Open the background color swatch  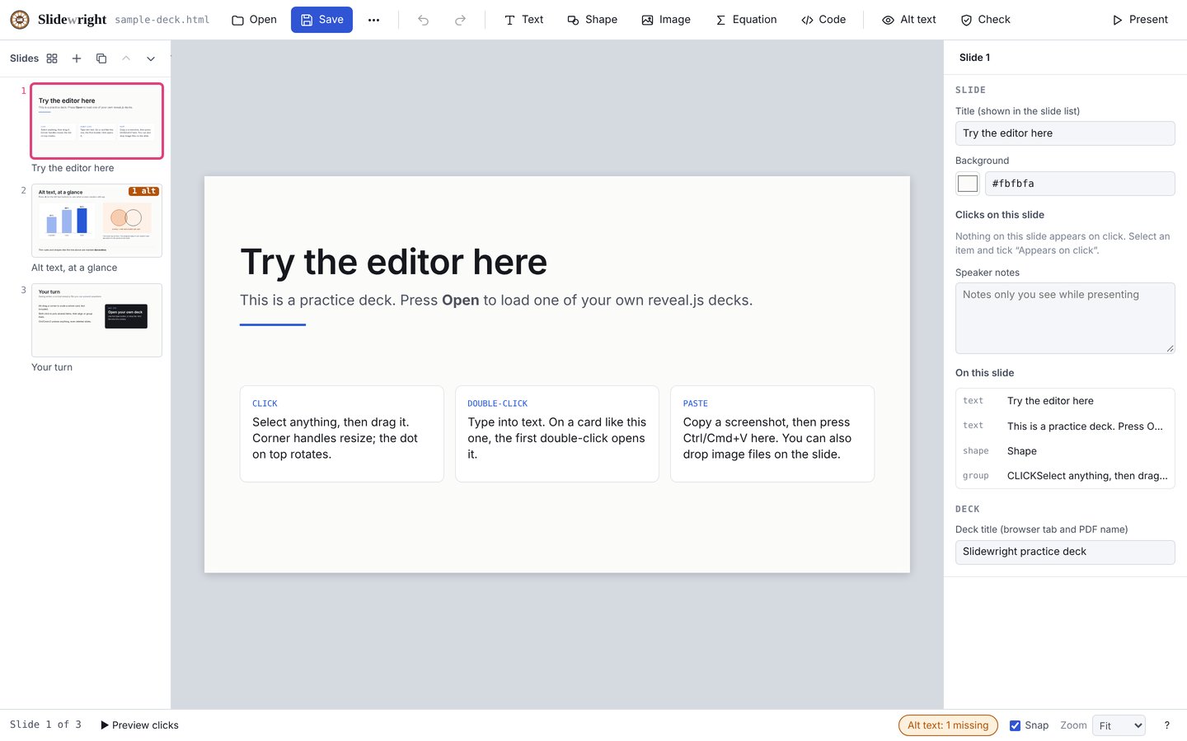(968, 184)
